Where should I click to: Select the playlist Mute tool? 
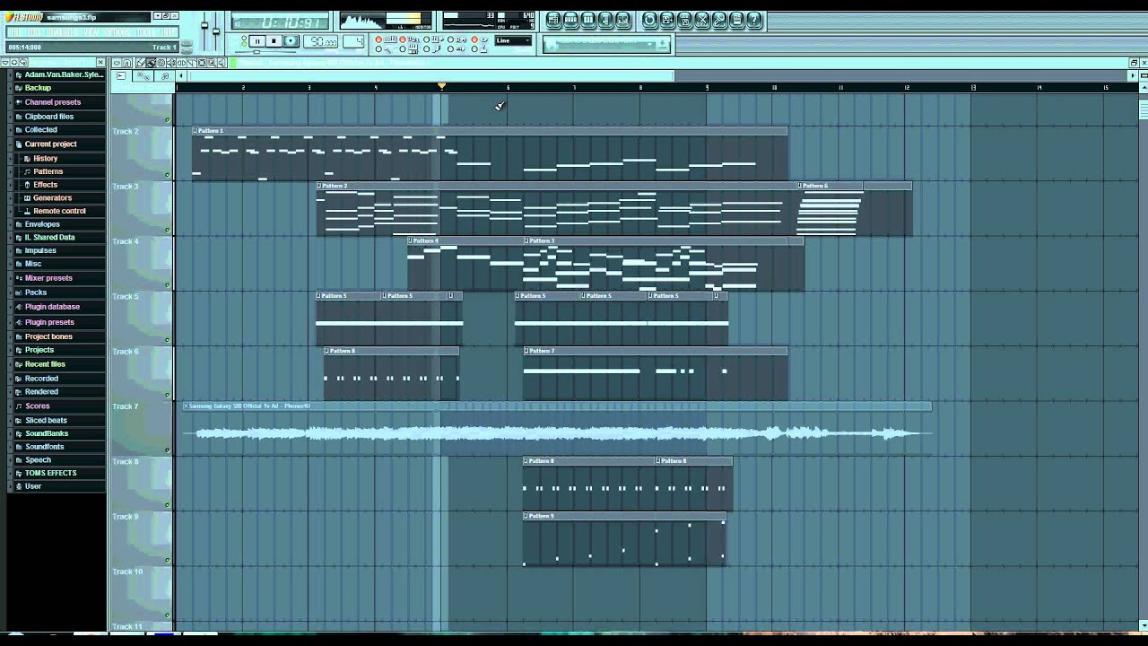point(171,63)
